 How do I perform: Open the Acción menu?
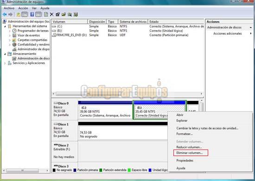point(23,8)
